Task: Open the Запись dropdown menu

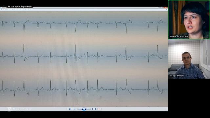Action: click(21, 10)
